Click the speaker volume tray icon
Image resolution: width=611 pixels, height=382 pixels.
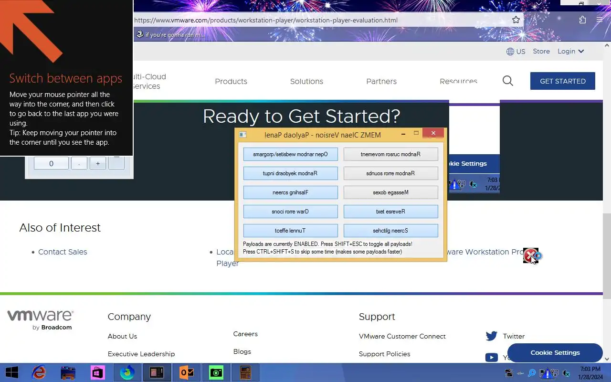(566, 373)
